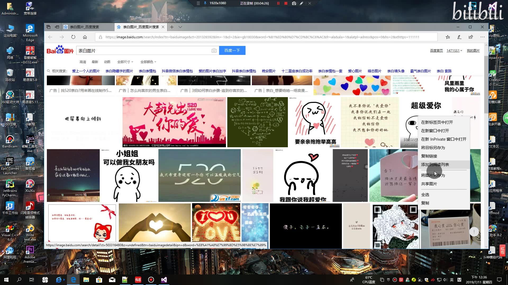The image size is (508, 285).
Task: Open the Edge share icon
Action: 471,37
